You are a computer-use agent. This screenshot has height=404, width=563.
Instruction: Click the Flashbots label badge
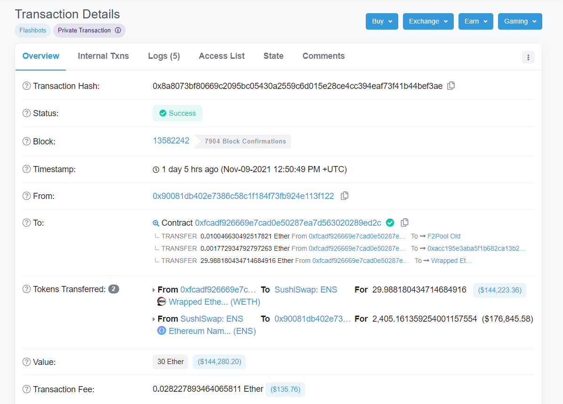coord(32,30)
